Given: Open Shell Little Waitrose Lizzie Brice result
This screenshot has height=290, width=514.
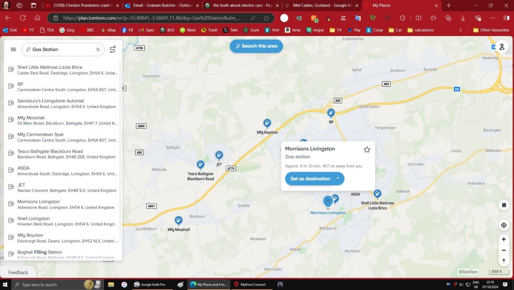Looking at the screenshot, I should click(x=63, y=70).
